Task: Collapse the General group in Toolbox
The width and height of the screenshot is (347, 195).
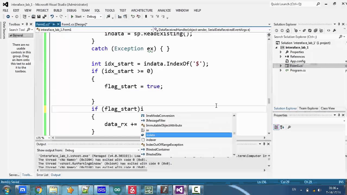Action: (11, 35)
